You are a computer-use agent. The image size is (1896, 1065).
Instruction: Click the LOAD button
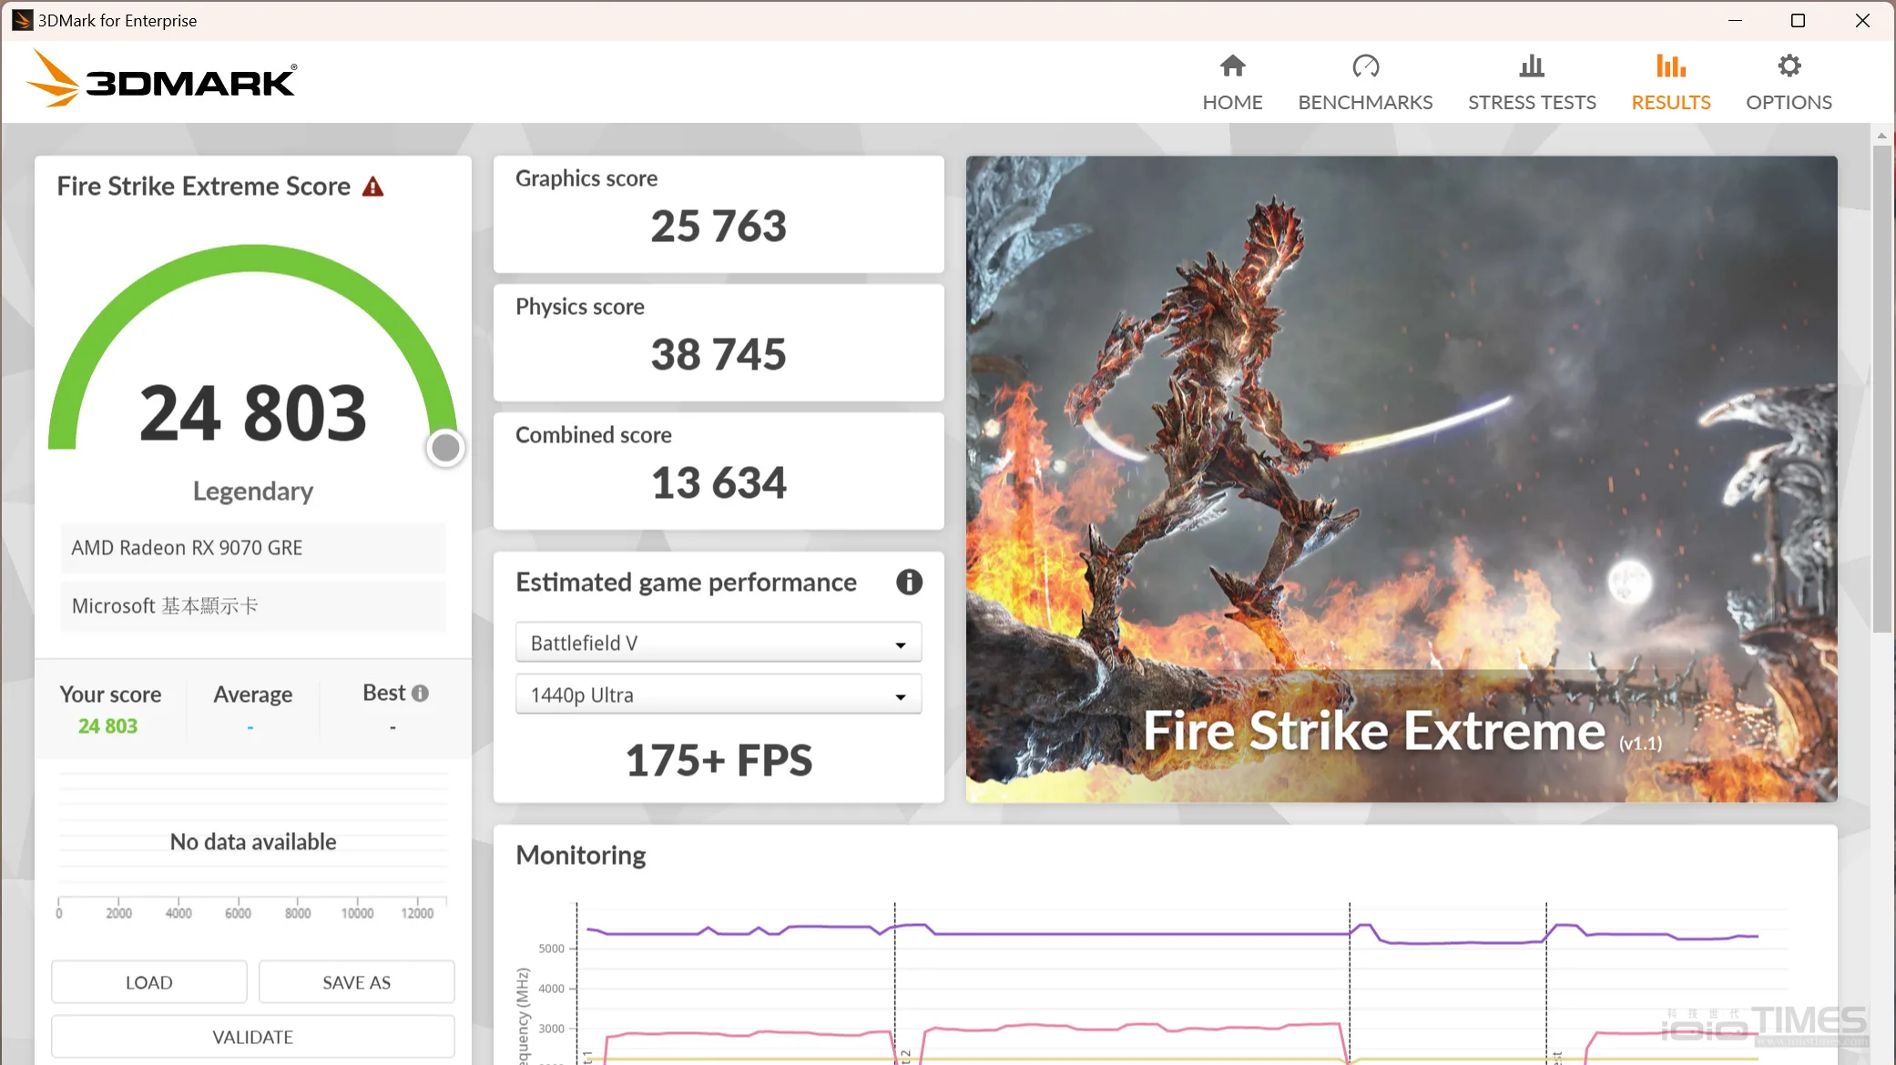click(148, 982)
